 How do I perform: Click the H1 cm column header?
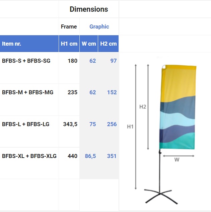(69, 44)
